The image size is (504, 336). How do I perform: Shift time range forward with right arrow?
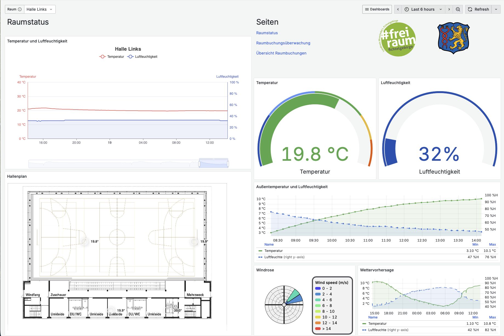pyautogui.click(x=449, y=9)
